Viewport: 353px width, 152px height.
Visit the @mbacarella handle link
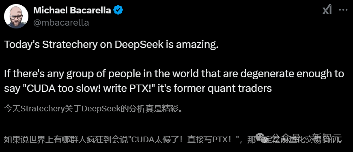coord(61,22)
